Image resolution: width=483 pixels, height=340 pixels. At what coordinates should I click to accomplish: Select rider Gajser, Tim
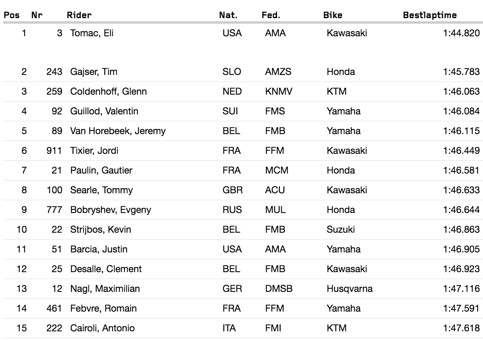[94, 72]
